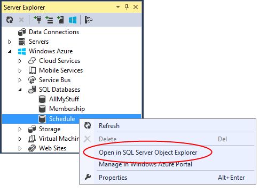Screen dimensions: 267x192
Task: Click the Windows logo icon beside Windows Azure
Action: coord(22,51)
